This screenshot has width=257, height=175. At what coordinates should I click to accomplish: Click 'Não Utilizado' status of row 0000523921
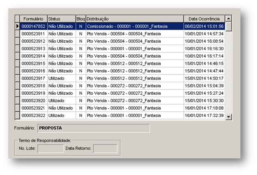point(61,108)
